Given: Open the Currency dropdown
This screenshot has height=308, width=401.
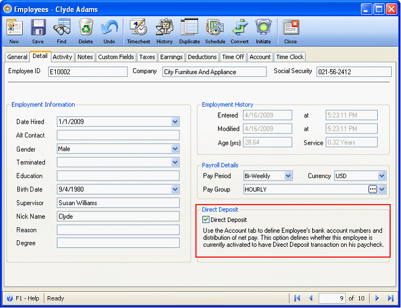Looking at the screenshot, I should (x=381, y=176).
